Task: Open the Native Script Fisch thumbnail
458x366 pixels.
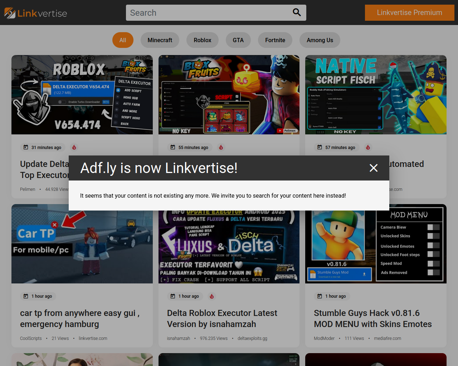Action: (376, 95)
